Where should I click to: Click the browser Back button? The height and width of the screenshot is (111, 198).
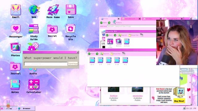(x=103, y=23)
